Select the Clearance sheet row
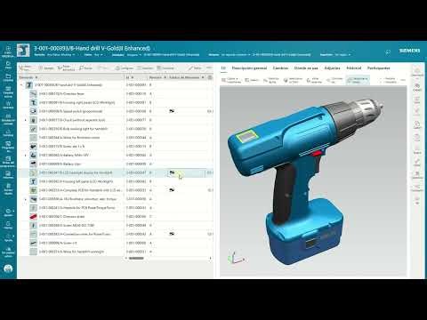 pos(116,217)
